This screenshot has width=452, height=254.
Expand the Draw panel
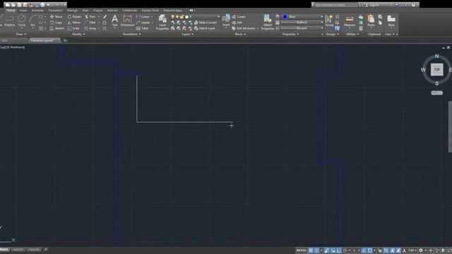coord(21,35)
